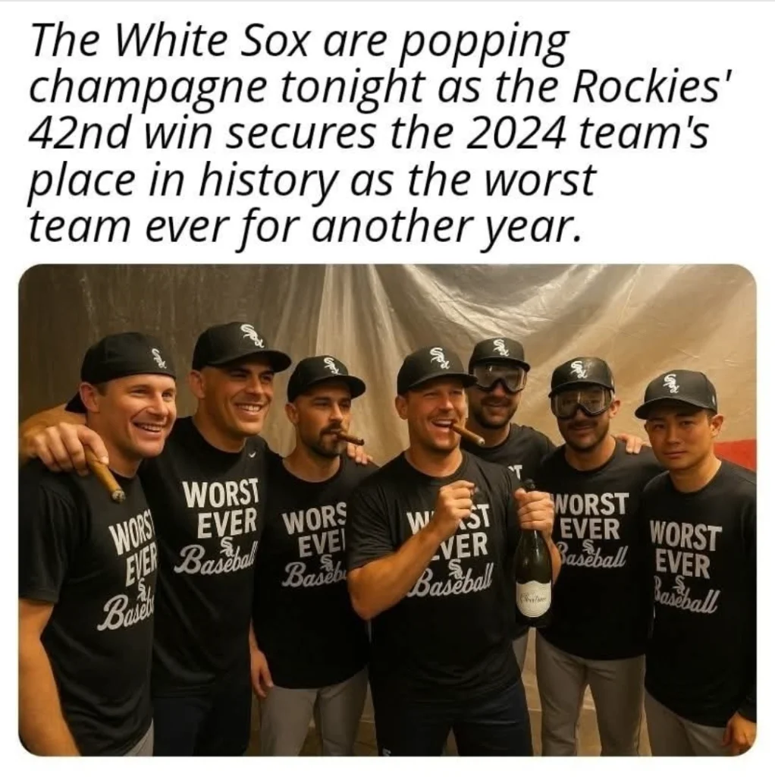The width and height of the screenshot is (775, 777).
Task: Click 'WORST EVER Baseball' shirt on the rightmost man
Action: pos(685,567)
